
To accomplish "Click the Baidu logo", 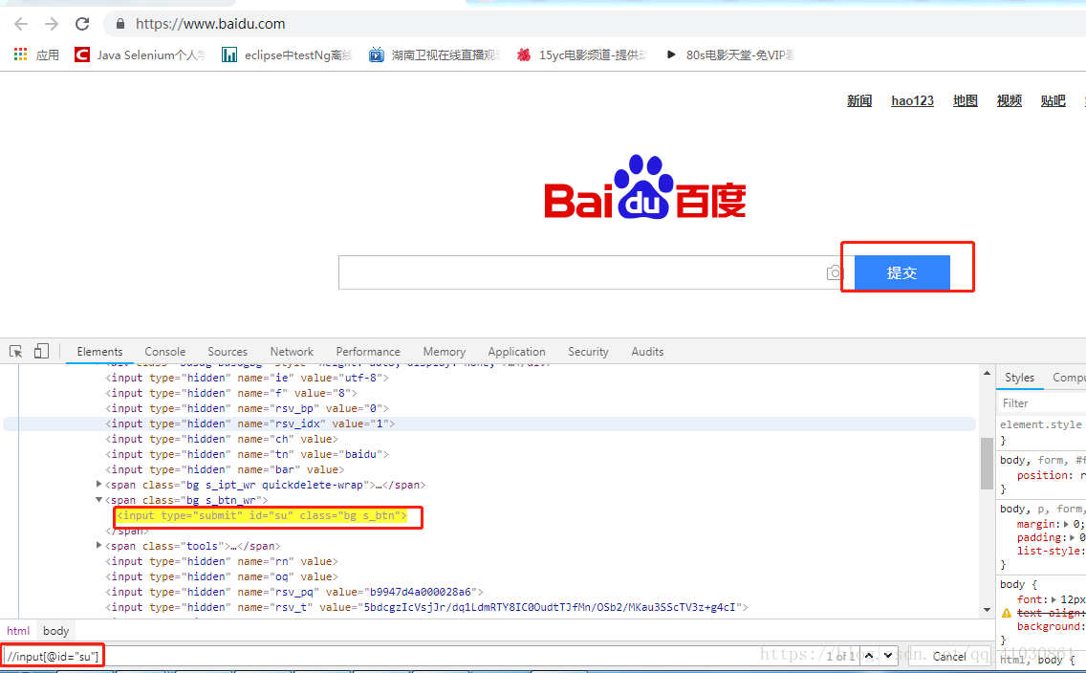I will coord(644,187).
